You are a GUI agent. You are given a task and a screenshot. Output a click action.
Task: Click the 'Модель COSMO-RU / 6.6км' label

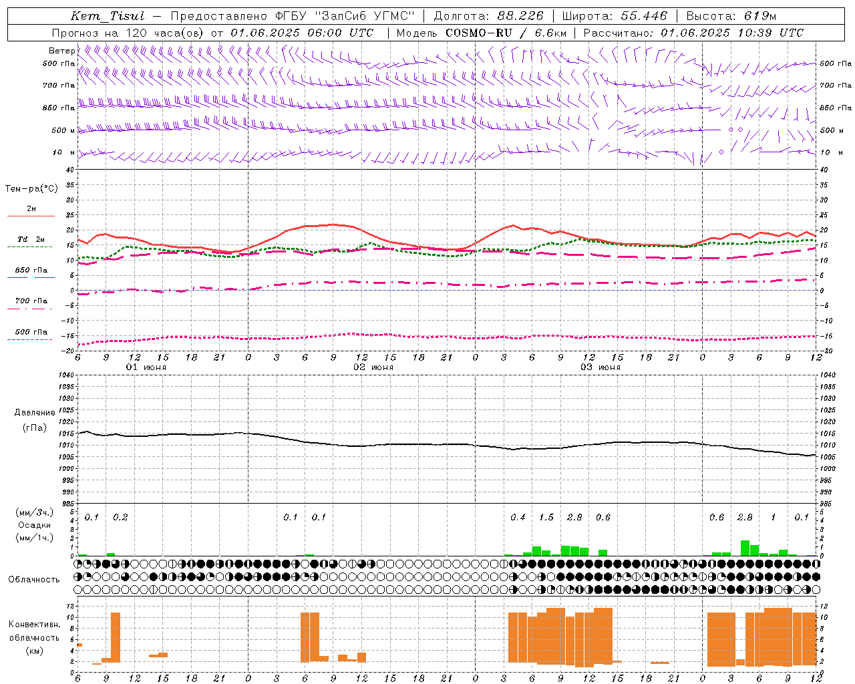[x=482, y=33]
